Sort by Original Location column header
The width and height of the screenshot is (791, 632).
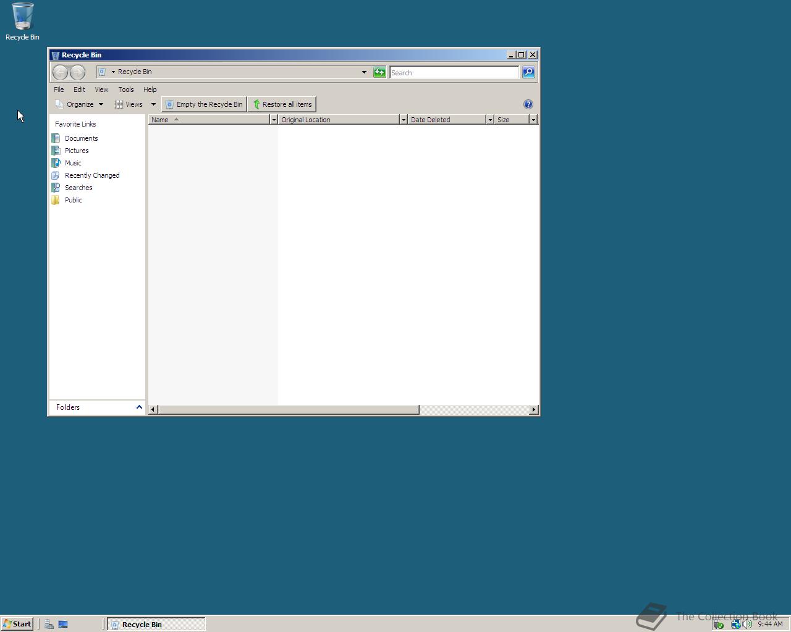click(x=339, y=120)
